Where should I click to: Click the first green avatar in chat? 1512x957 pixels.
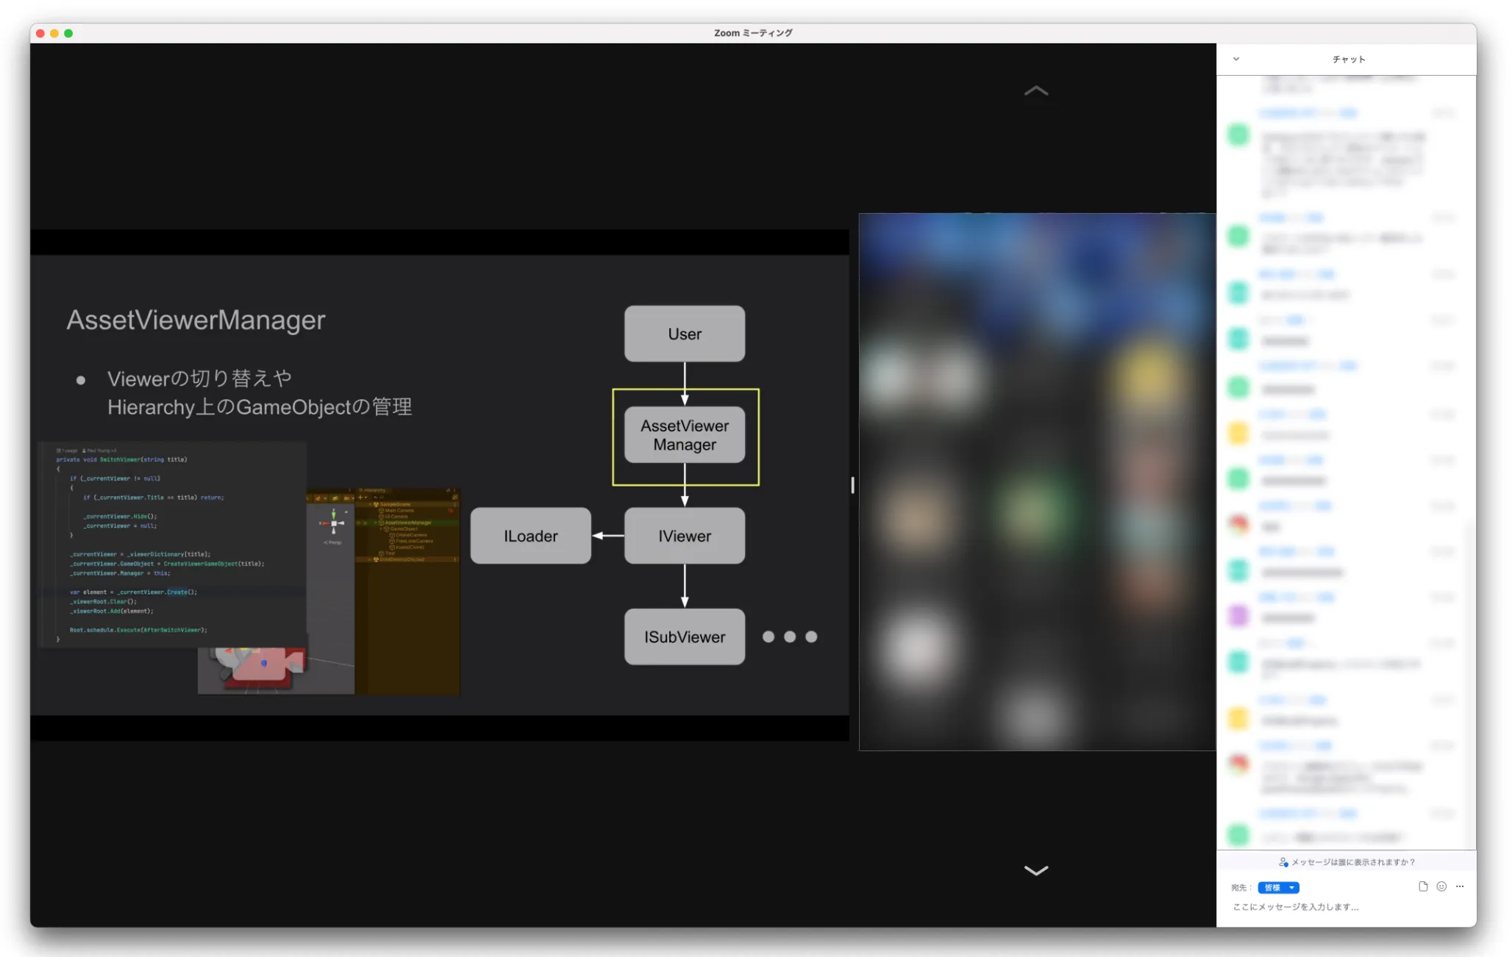coord(1238,135)
